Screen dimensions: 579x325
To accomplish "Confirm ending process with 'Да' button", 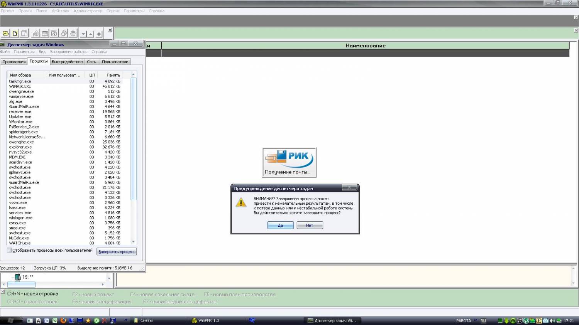I will pyautogui.click(x=281, y=226).
